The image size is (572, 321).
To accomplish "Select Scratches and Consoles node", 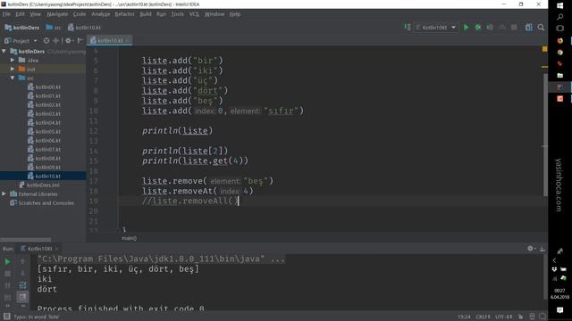I will 42,202.
